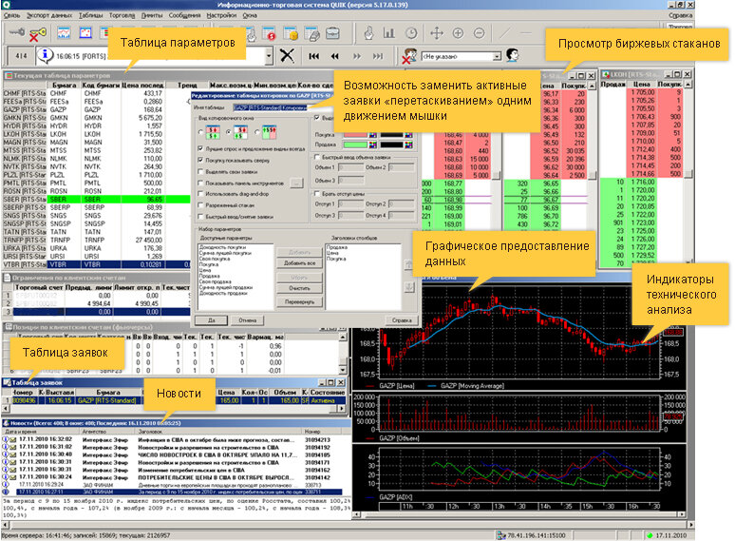
Task: Click the black X delete message icon
Action: 287,56
